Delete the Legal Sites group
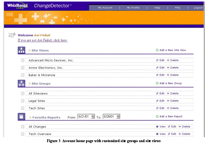The height and width of the screenshot is (148, 208). tap(174, 101)
